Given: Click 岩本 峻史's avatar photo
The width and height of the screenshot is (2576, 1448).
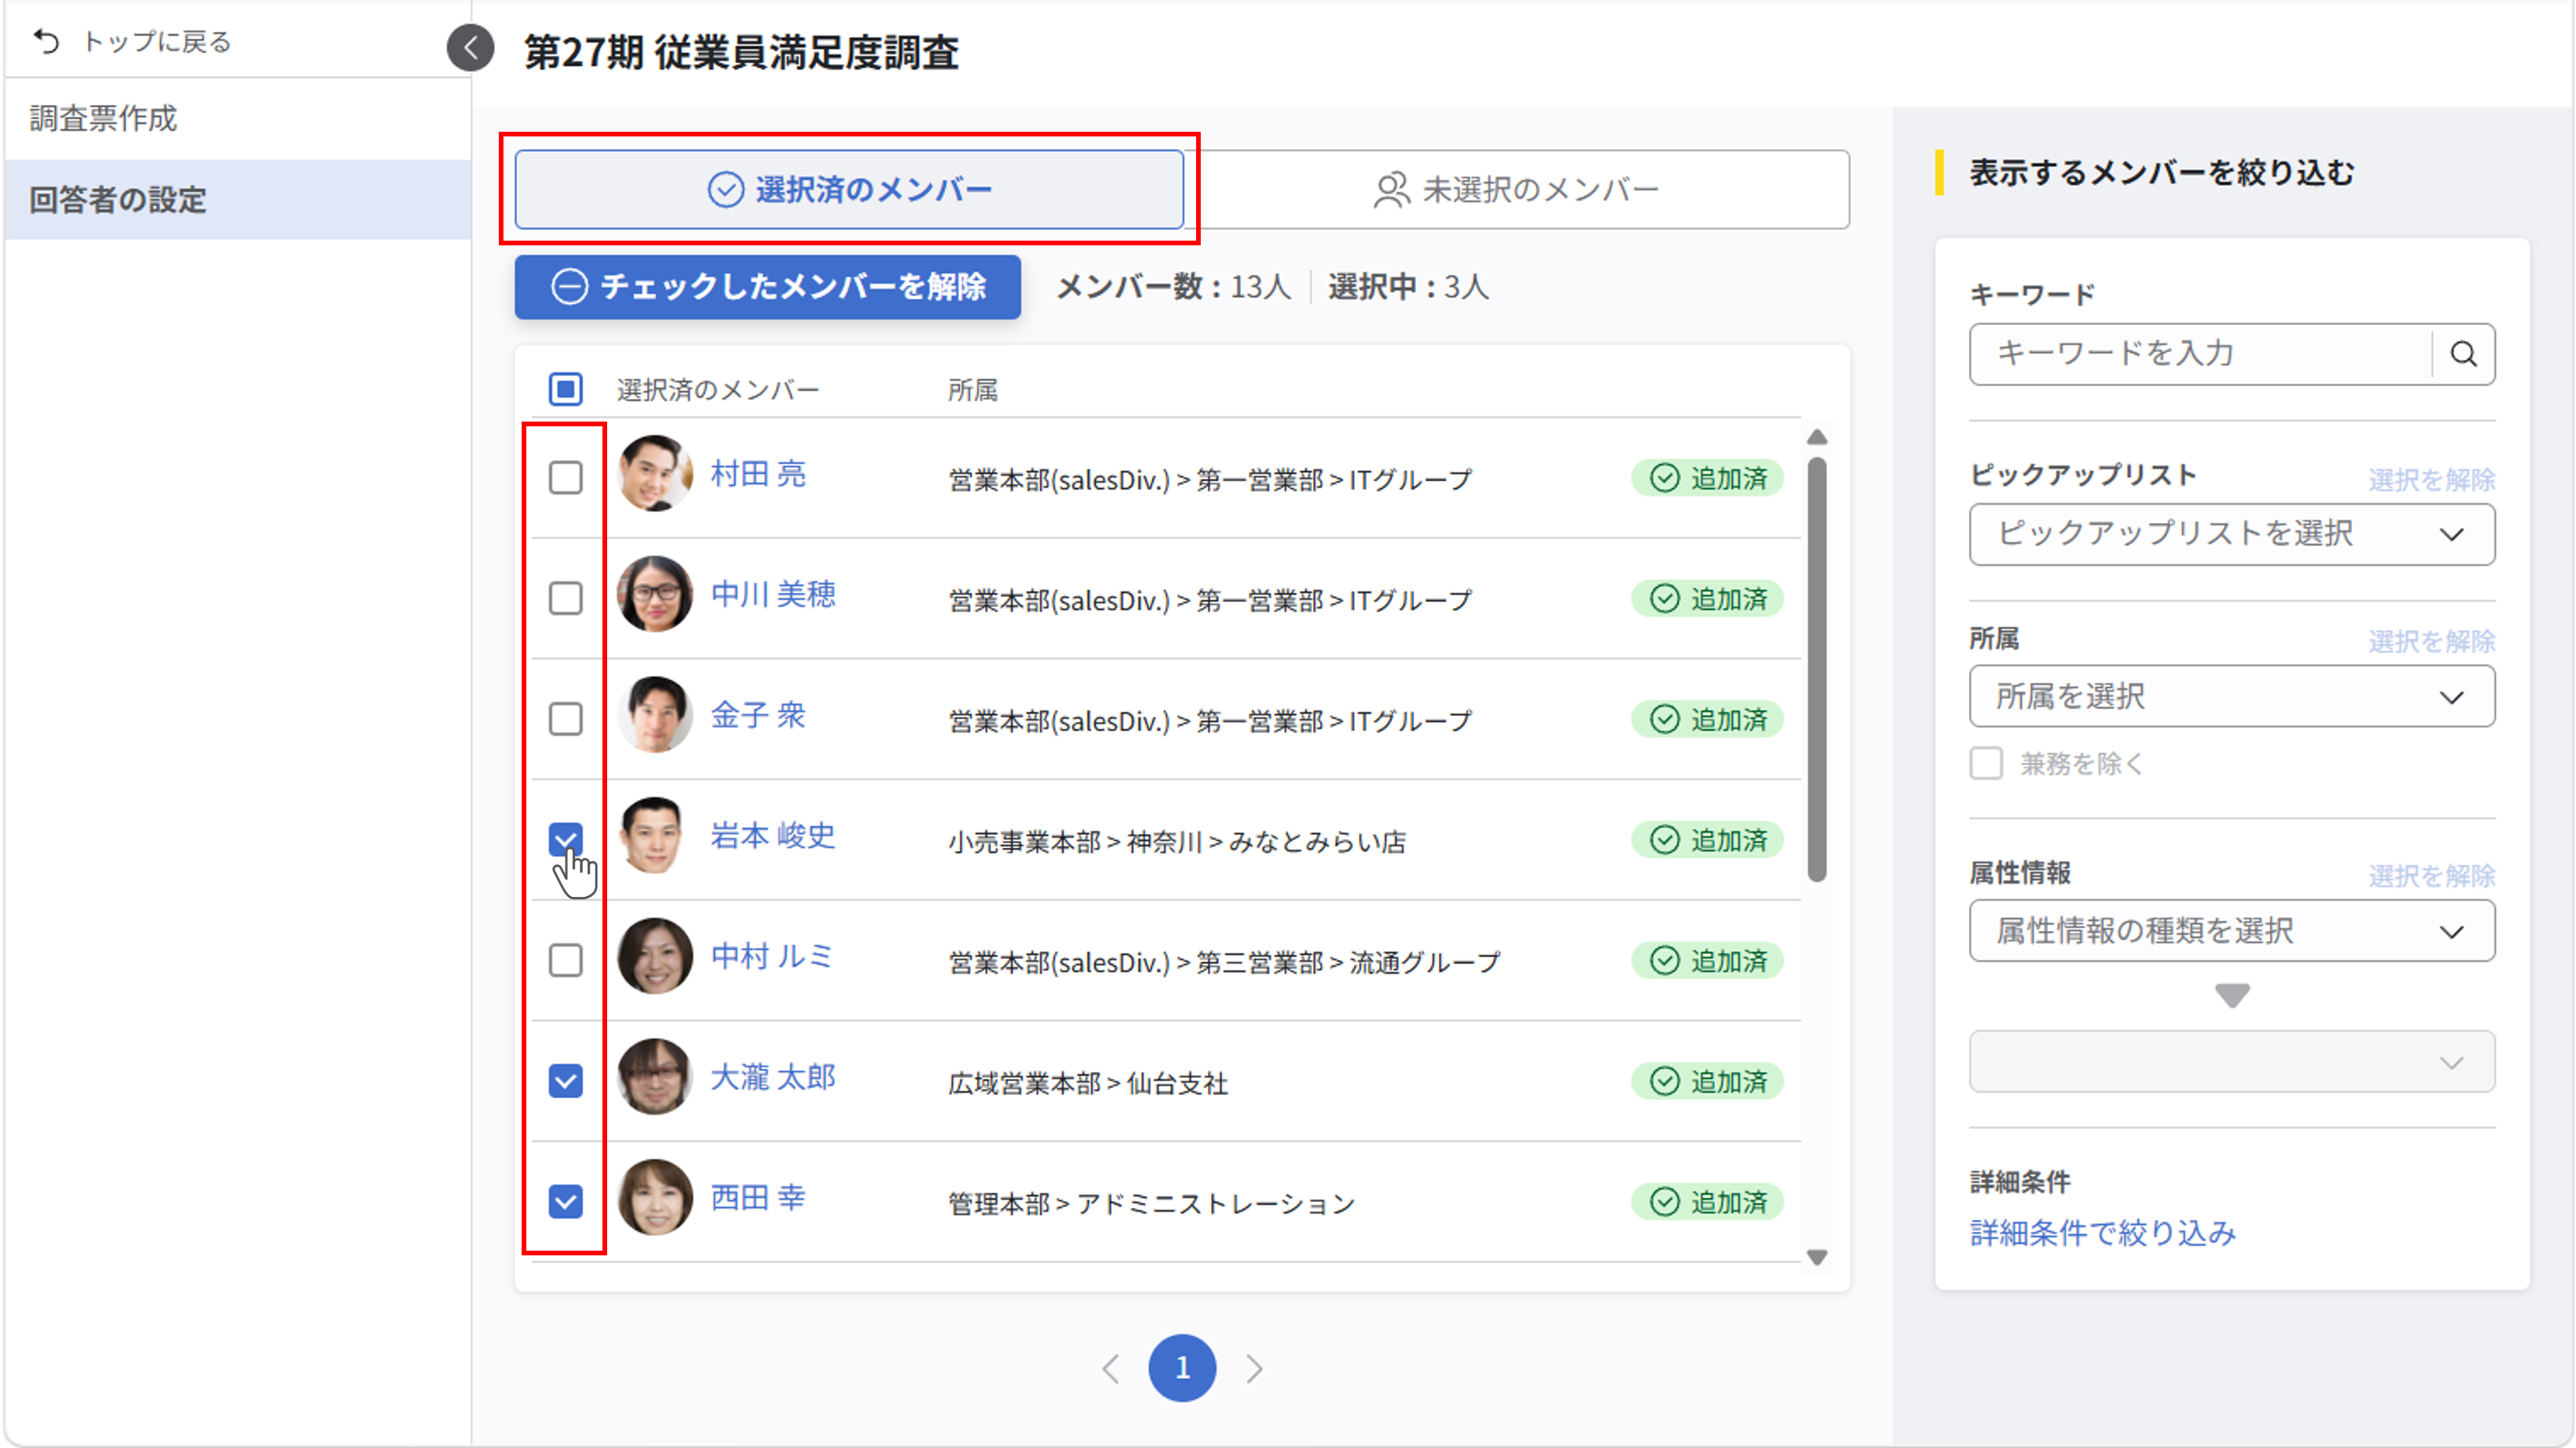Looking at the screenshot, I should [x=655, y=836].
